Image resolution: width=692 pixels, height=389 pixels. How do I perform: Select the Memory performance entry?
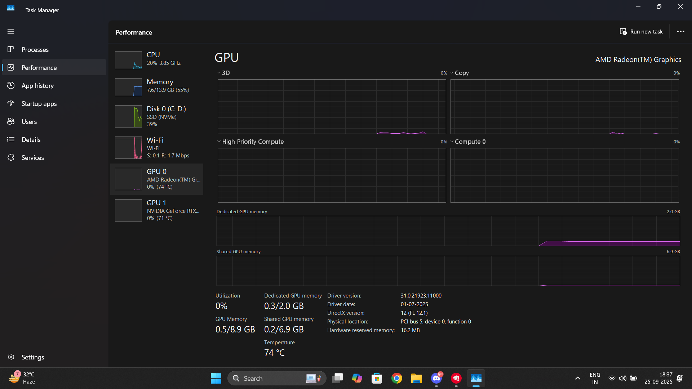(157, 86)
